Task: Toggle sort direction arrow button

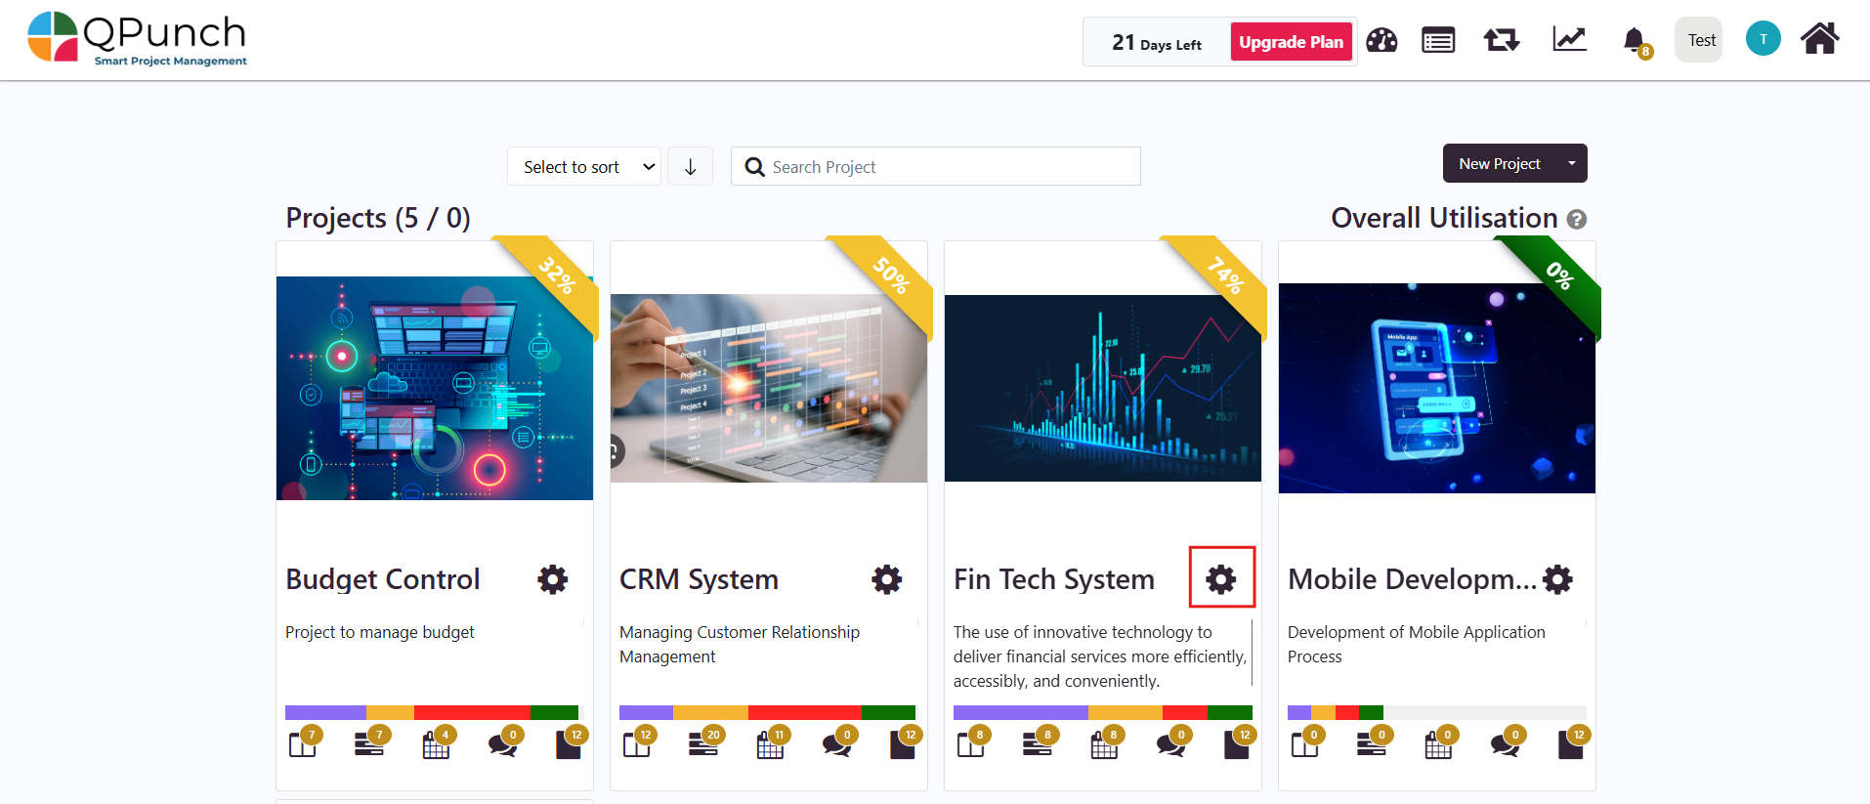Action: click(x=690, y=167)
